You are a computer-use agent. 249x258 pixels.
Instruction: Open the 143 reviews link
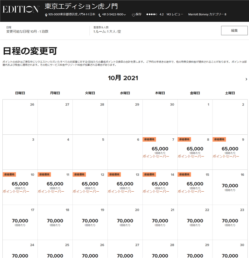coord(175,15)
